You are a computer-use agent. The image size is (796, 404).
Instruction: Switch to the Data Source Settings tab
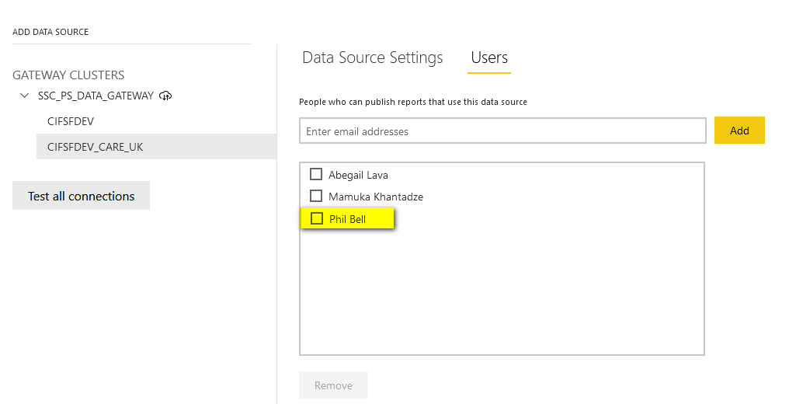[x=373, y=58]
